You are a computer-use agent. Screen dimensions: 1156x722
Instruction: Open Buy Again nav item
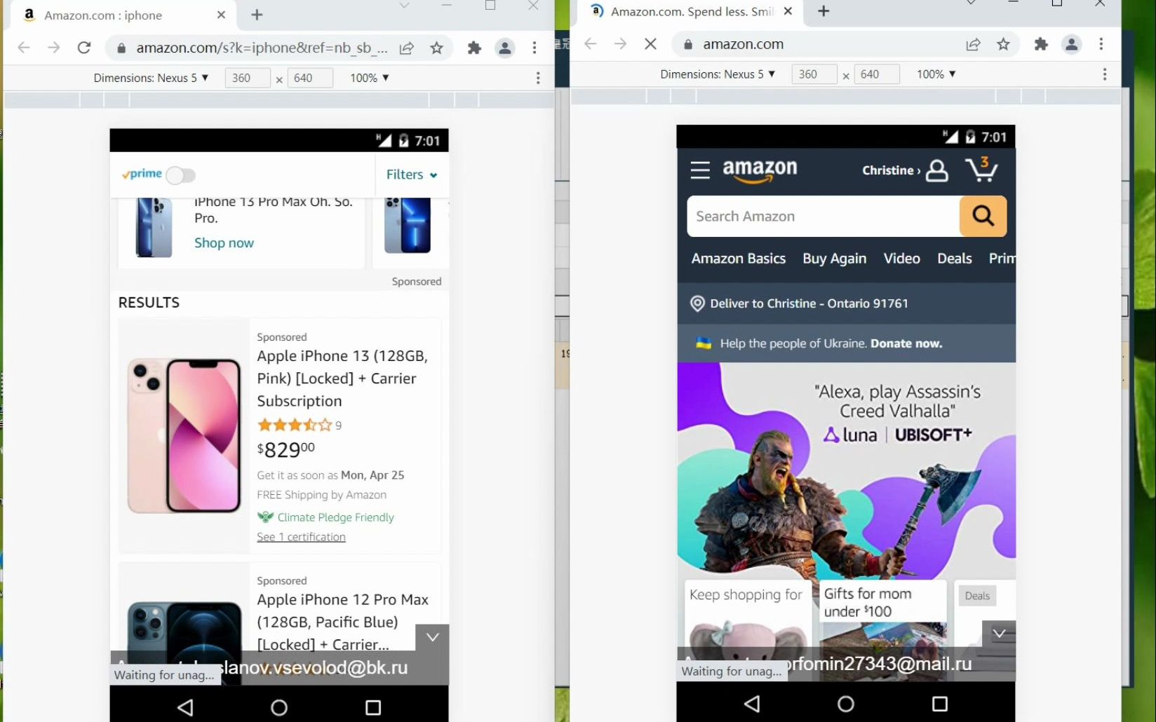(834, 259)
